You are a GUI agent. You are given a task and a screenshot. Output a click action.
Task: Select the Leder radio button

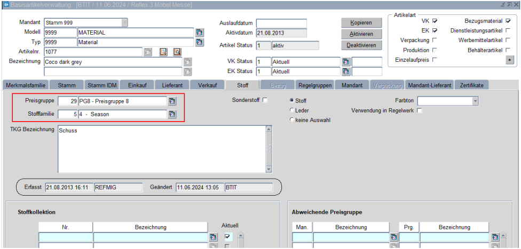(291, 110)
